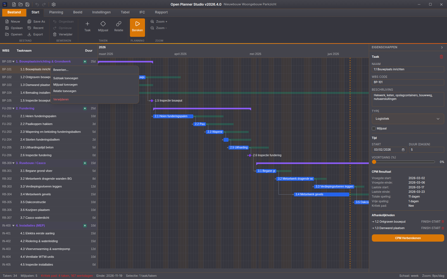
Task: Run Bereken planning calculation
Action: pos(137,27)
